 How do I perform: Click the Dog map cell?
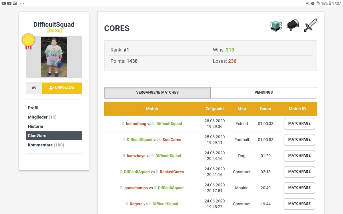pyautogui.click(x=242, y=156)
